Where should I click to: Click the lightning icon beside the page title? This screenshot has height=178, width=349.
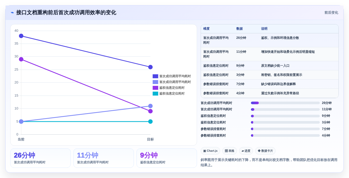(12, 13)
